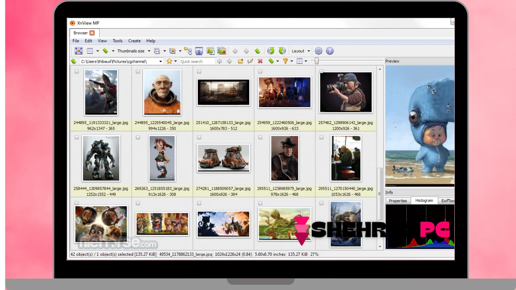Open the Help menu
Image resolution: width=516 pixels, height=290 pixels.
click(151, 41)
